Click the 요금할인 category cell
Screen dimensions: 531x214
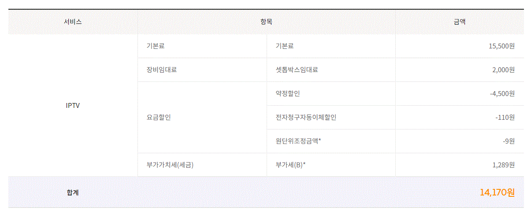coord(158,118)
